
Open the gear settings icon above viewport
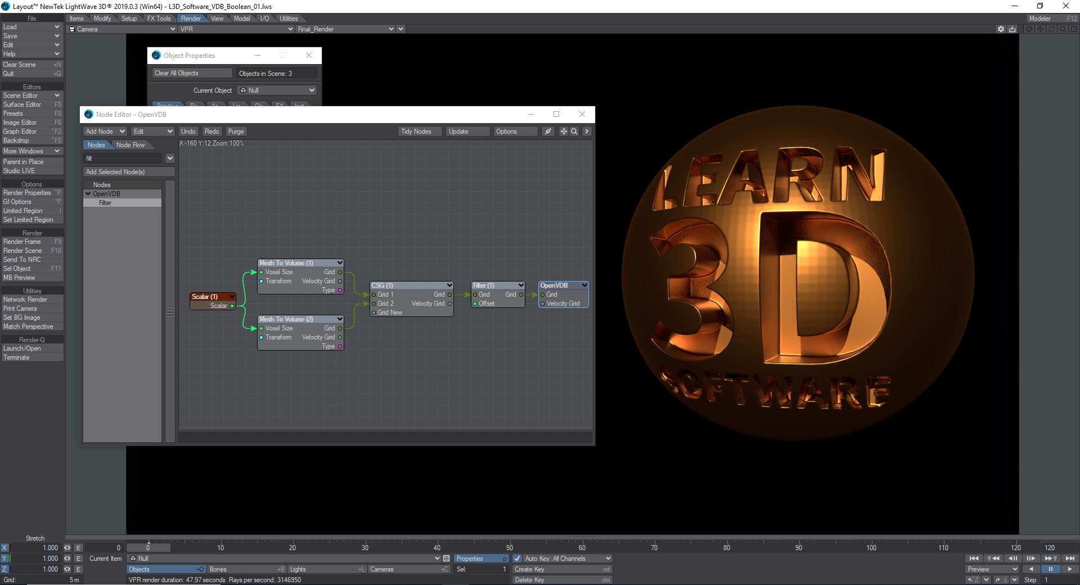[1001, 29]
